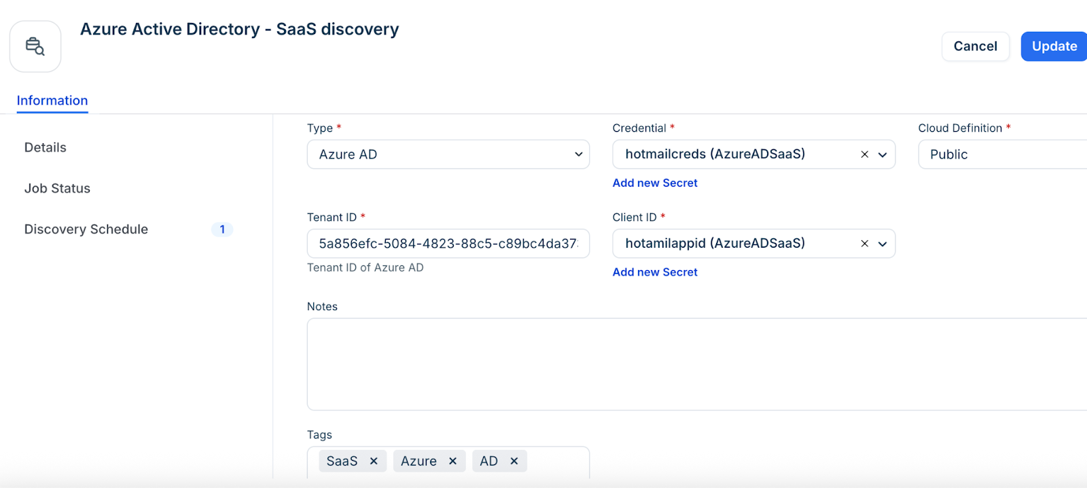Expand the Credential dropdown chevron
Viewport: 1087px width, 488px height.
[883, 155]
